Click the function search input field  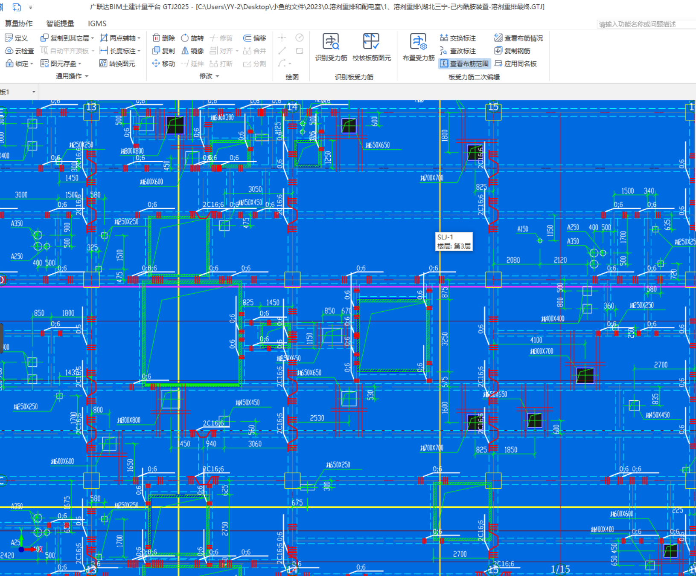[x=646, y=24]
